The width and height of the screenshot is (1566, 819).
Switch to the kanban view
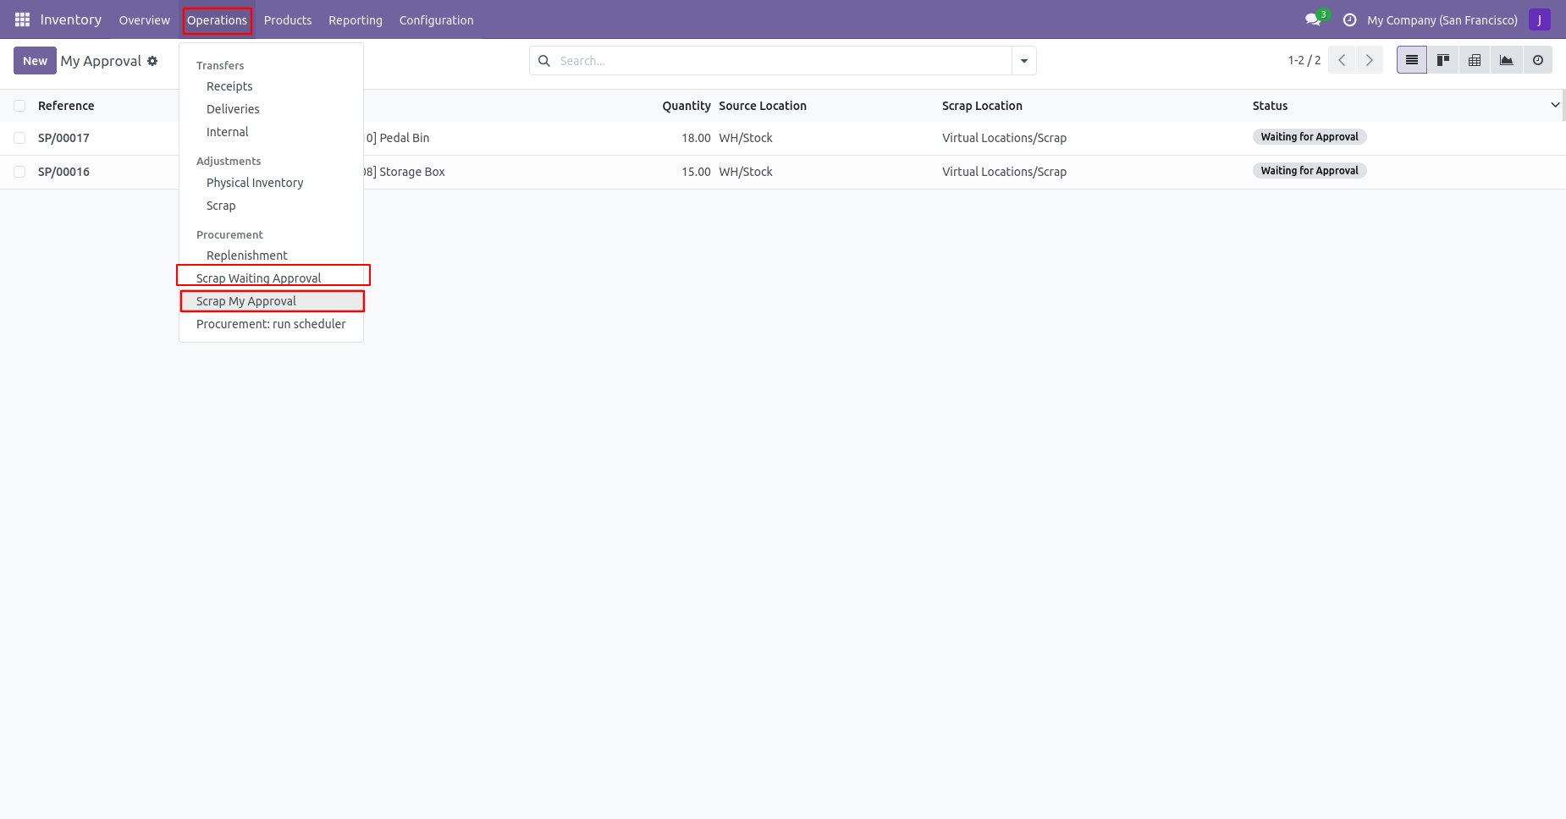click(1443, 60)
